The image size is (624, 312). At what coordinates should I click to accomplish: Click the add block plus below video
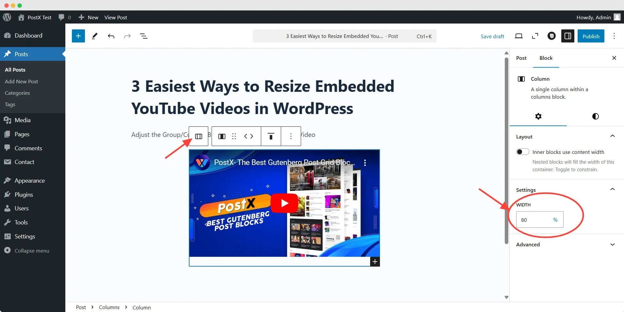click(375, 262)
